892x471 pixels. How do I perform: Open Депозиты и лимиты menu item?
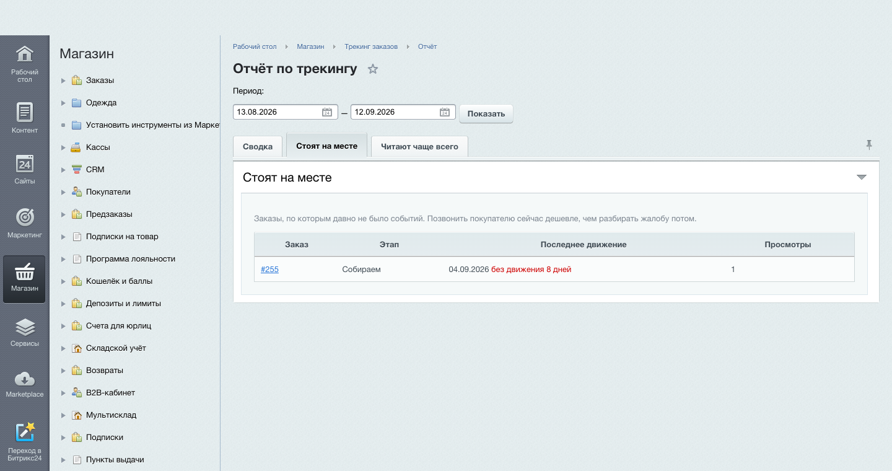point(123,304)
